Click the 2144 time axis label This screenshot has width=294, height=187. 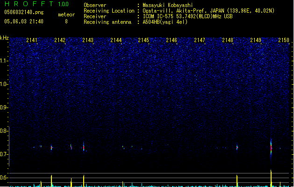pos(116,40)
